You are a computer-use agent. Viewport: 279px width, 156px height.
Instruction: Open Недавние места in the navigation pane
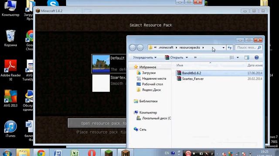154,78
